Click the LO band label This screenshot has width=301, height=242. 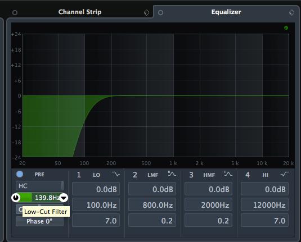pyautogui.click(x=97, y=175)
